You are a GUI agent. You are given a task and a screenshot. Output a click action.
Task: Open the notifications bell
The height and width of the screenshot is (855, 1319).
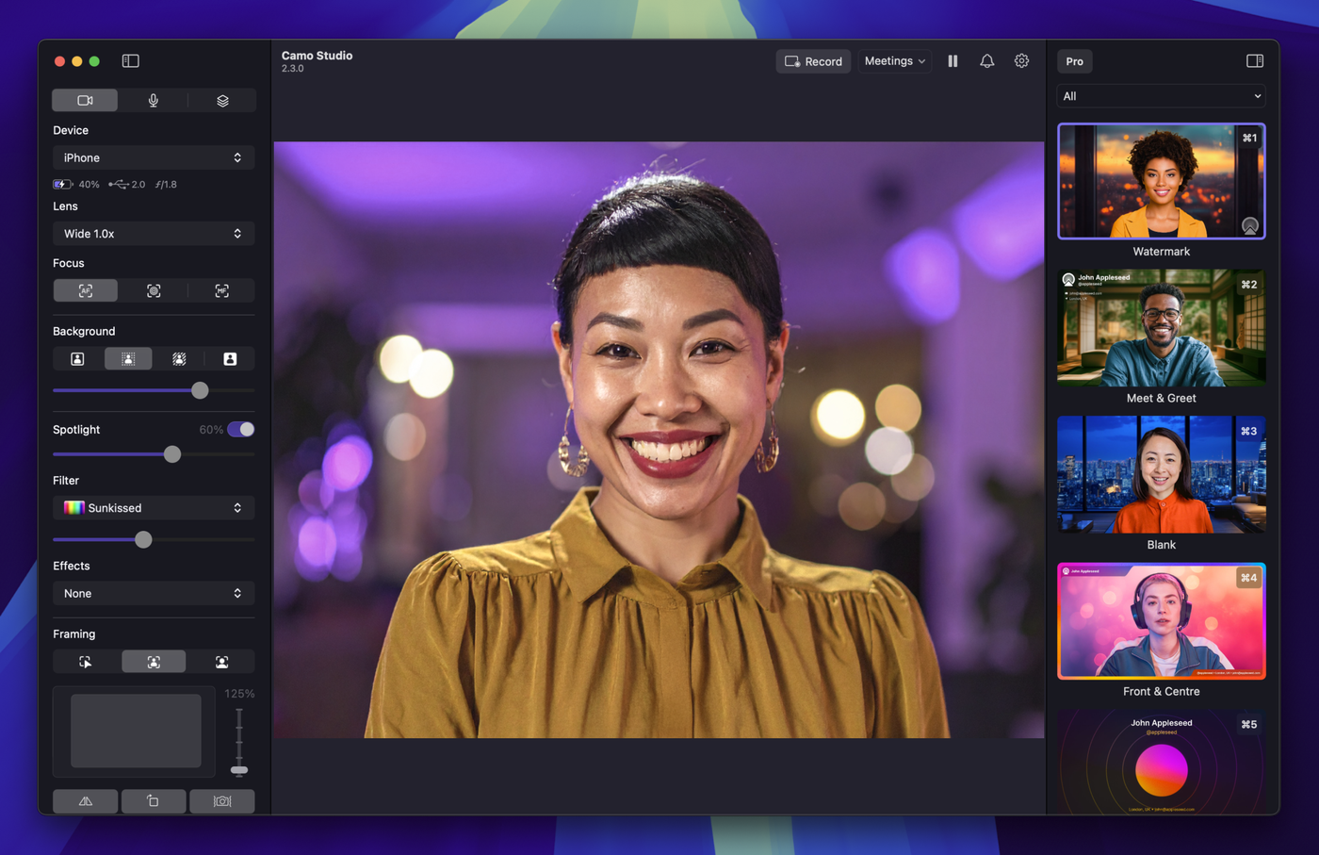pos(986,61)
